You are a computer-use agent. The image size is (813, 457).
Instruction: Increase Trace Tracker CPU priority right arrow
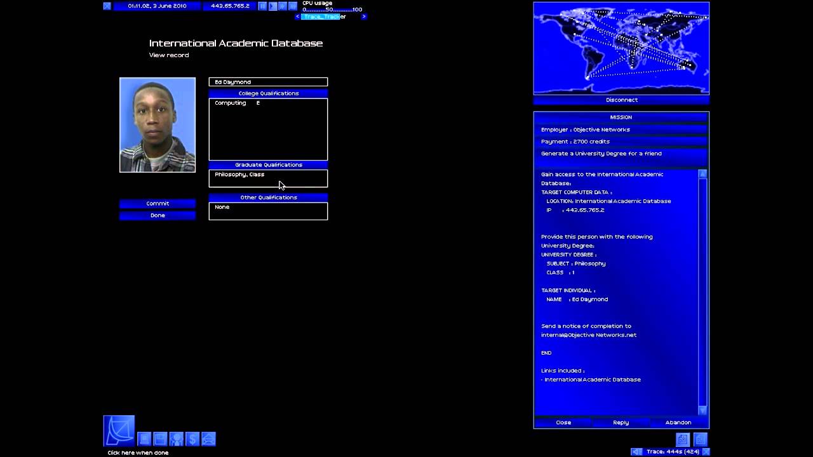point(364,17)
